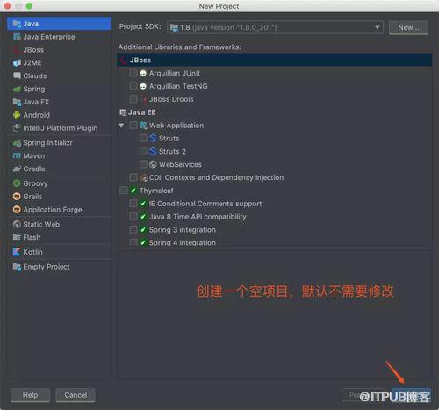Enable Arquillian JUnit checkbox
The image size is (439, 410).
pos(133,73)
